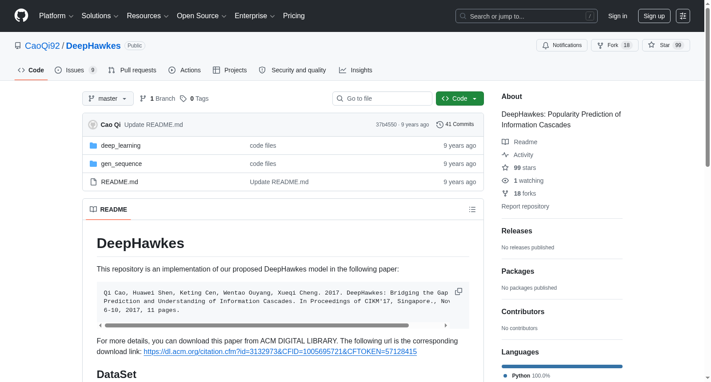The image size is (711, 382).
Task: Open the Pull requests tab
Action: coord(132,70)
